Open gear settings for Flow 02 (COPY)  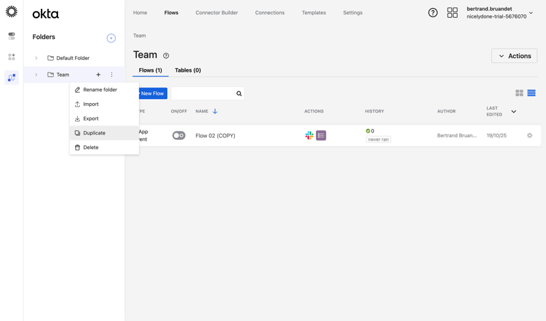(530, 135)
